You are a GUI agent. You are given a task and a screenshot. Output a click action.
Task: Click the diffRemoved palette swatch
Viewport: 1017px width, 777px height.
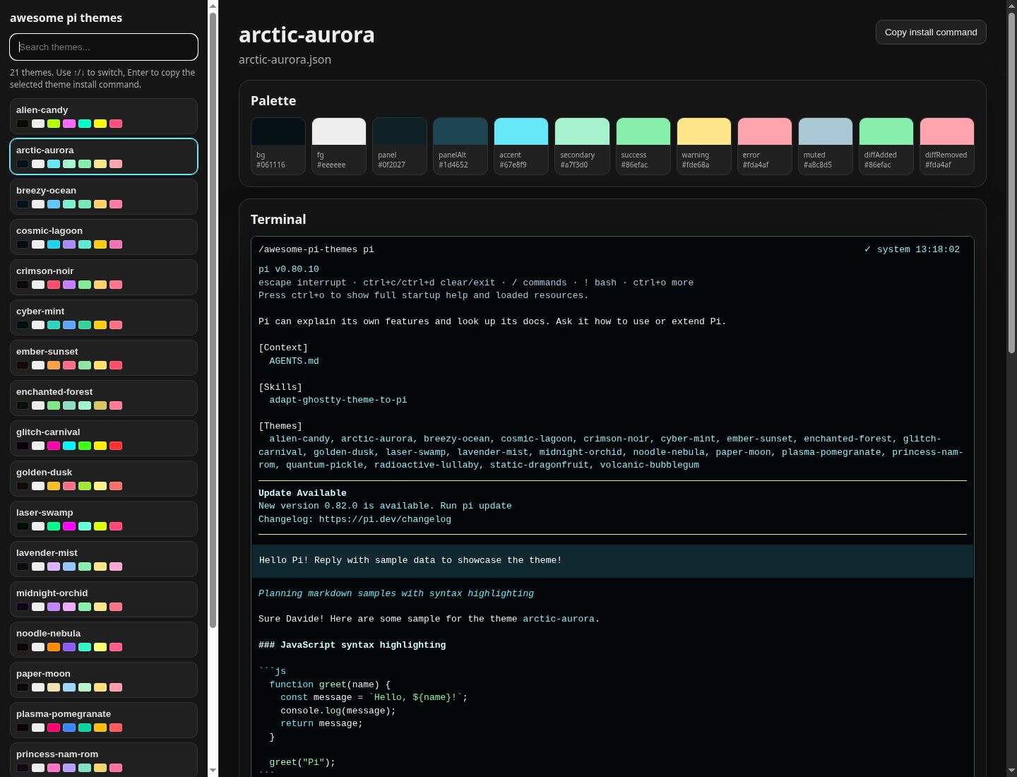point(946,146)
